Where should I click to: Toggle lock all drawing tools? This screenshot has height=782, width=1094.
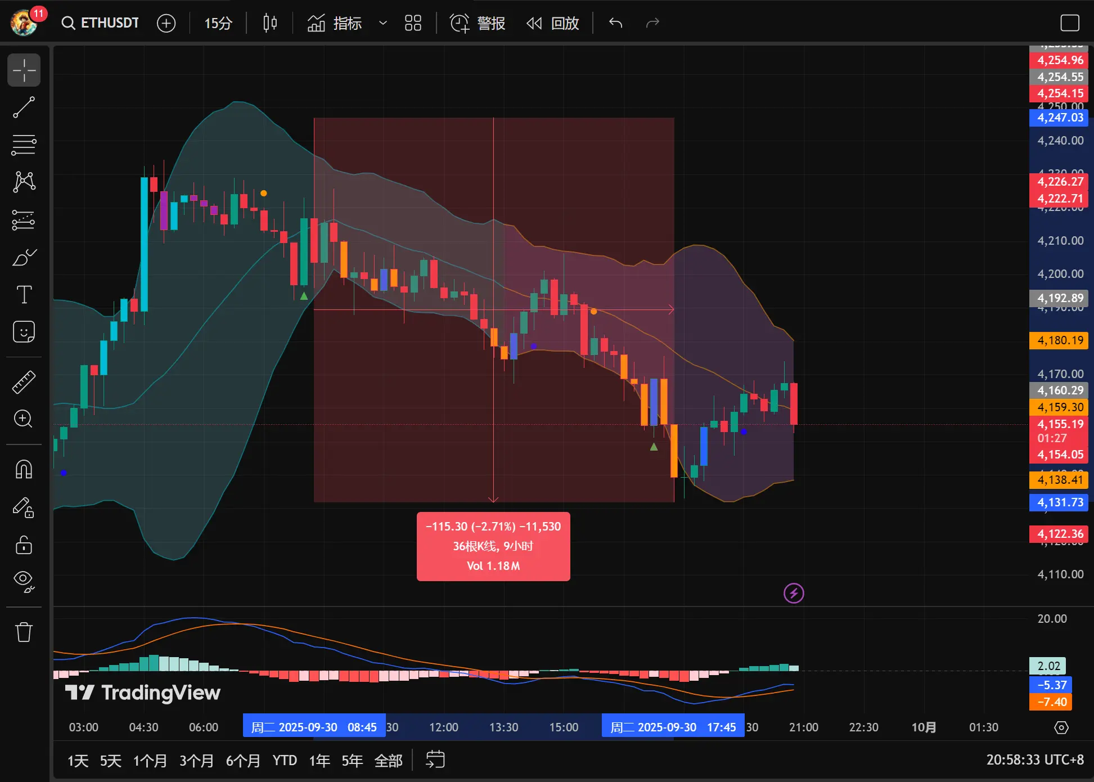point(24,545)
